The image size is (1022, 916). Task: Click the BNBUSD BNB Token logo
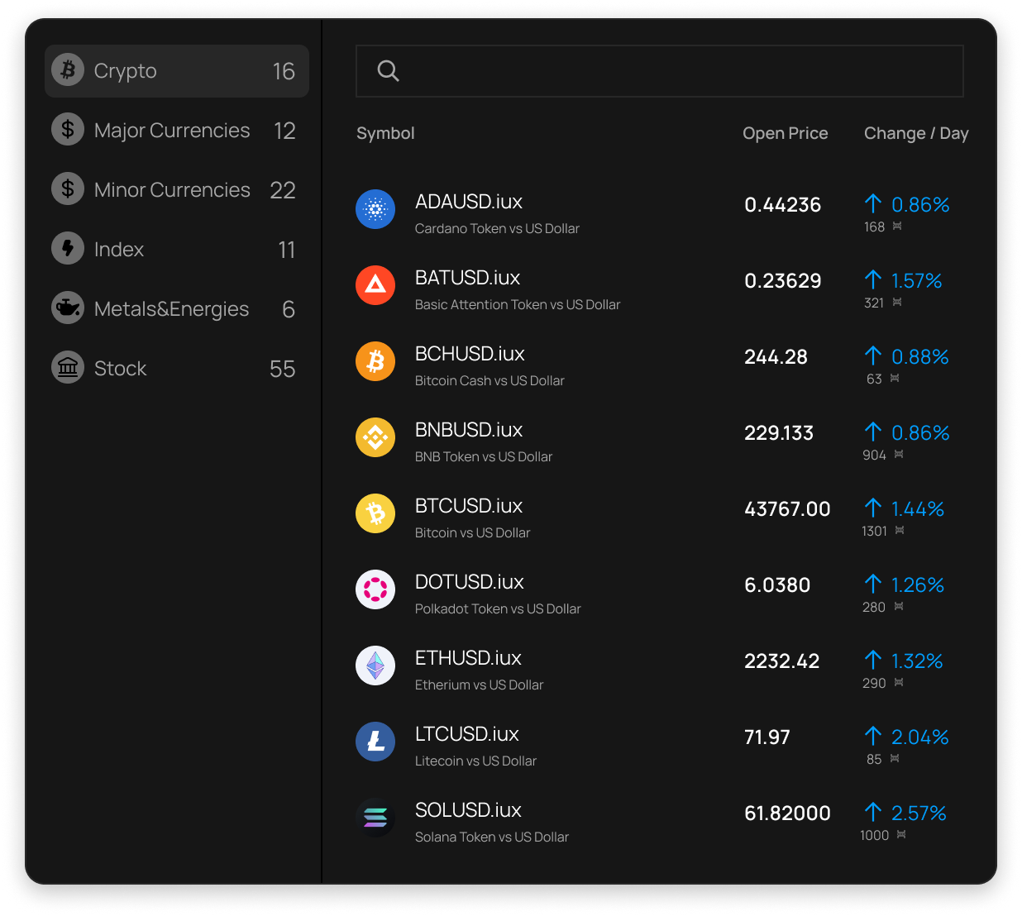point(375,438)
